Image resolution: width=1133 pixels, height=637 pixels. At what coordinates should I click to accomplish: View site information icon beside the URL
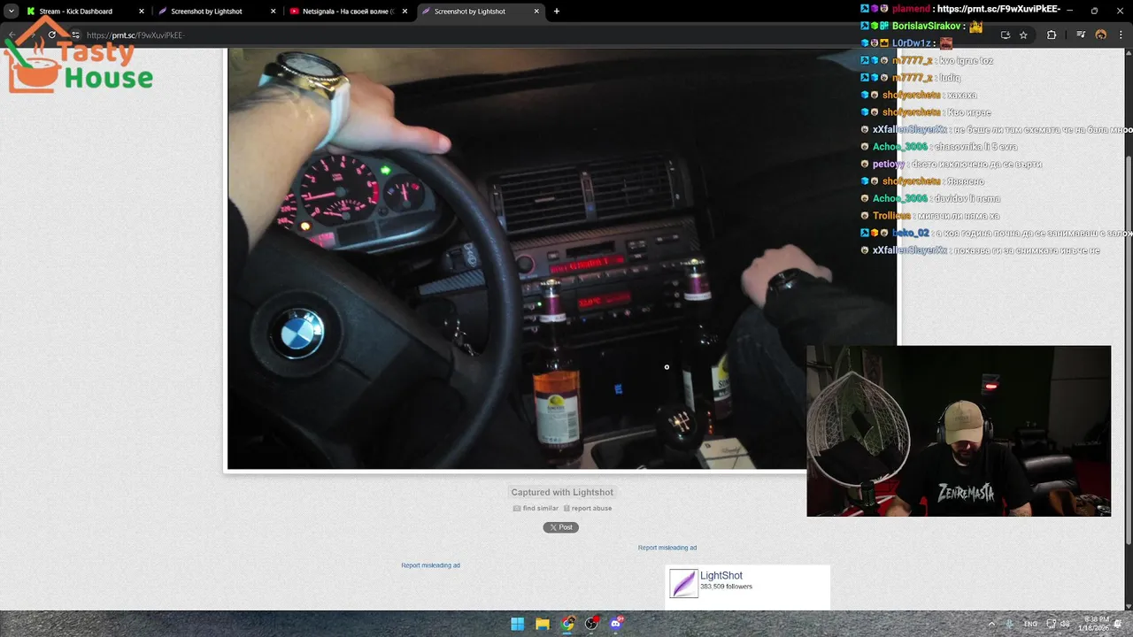click(x=75, y=35)
